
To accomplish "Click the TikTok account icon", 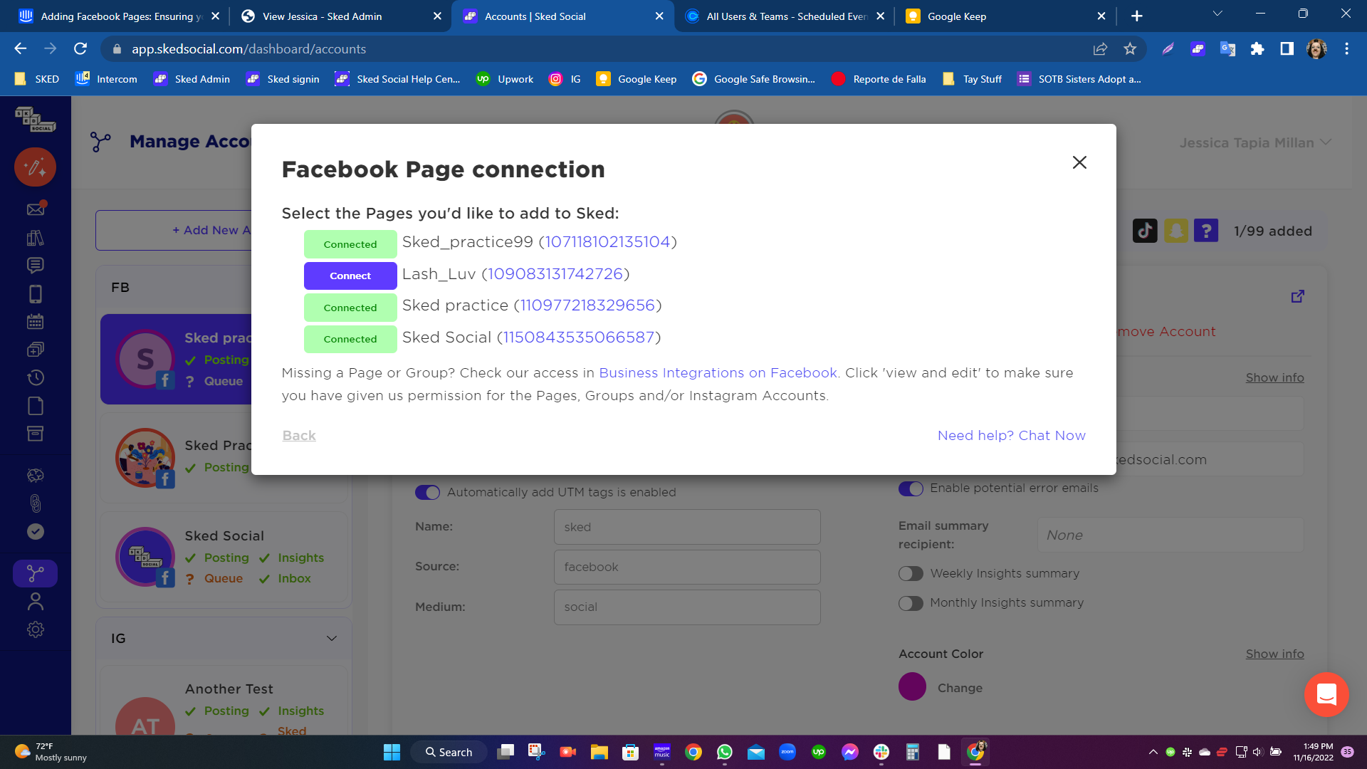I will coord(1145,231).
